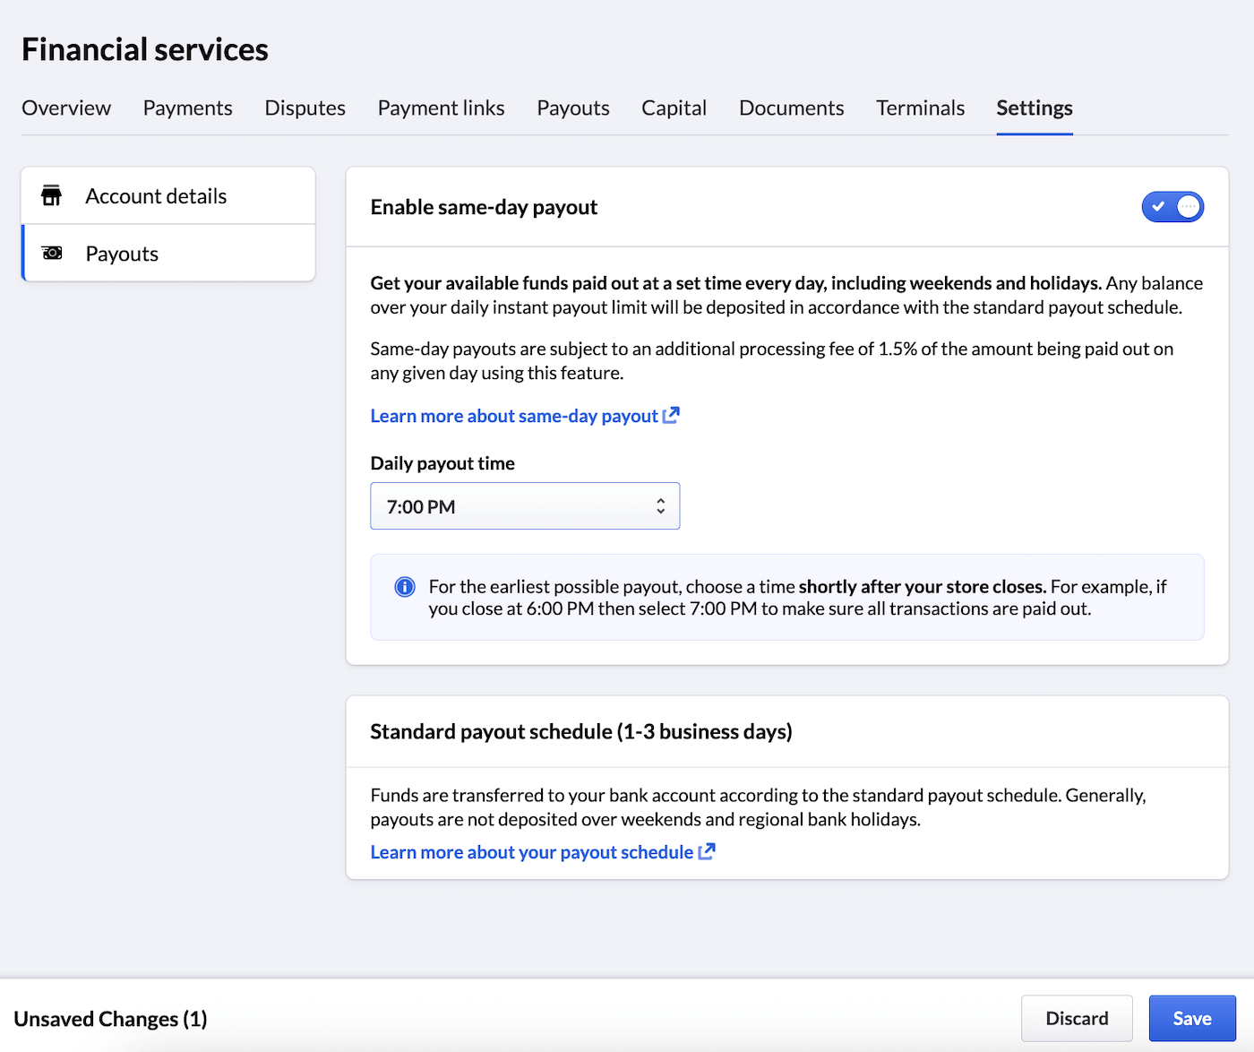This screenshot has height=1052, width=1254.
Task: Open Learn more about same-day payout link
Action: 514,416
